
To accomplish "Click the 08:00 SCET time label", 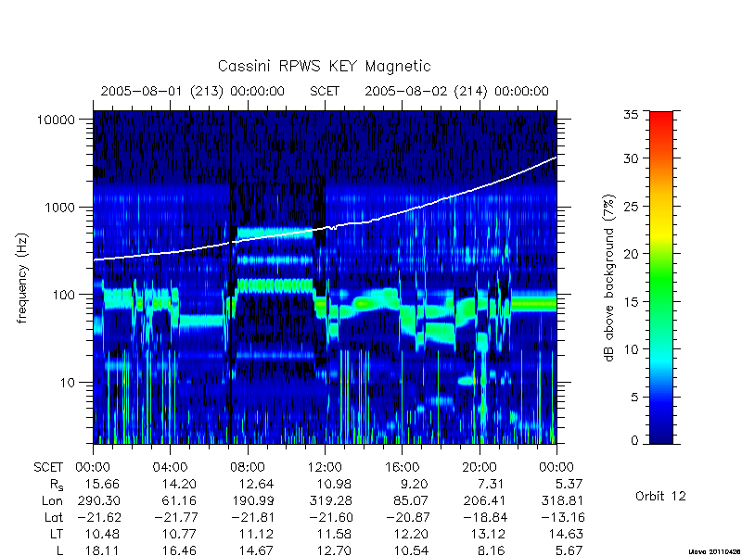I will point(248,468).
